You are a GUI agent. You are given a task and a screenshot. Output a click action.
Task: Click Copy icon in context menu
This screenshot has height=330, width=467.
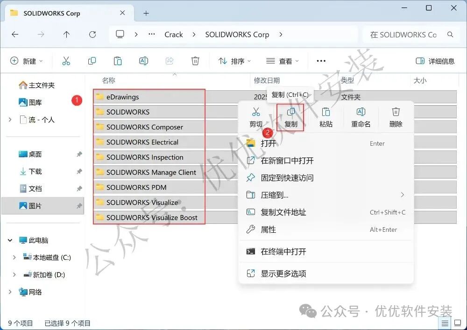(x=290, y=112)
